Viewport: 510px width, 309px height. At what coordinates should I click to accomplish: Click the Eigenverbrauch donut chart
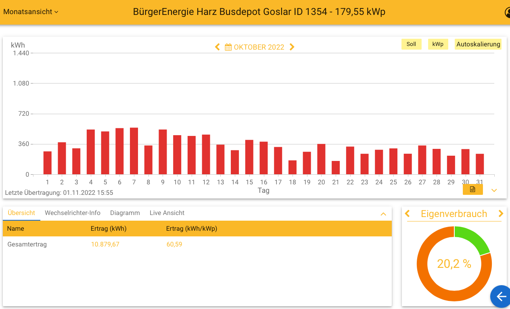click(x=454, y=263)
